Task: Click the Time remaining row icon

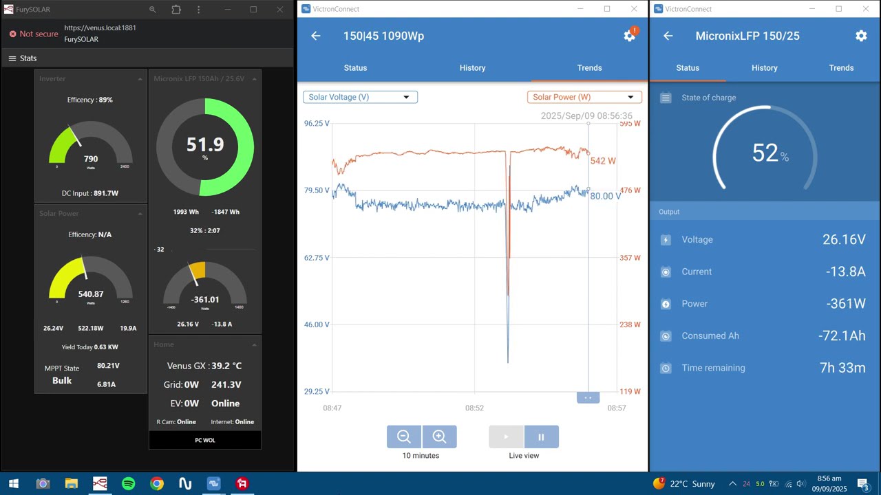Action: click(x=666, y=368)
